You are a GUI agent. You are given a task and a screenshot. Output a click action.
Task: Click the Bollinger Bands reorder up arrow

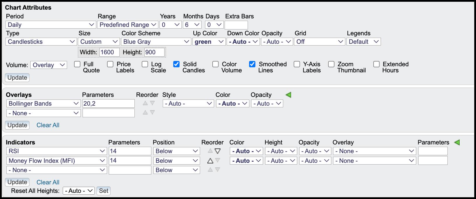(145, 103)
